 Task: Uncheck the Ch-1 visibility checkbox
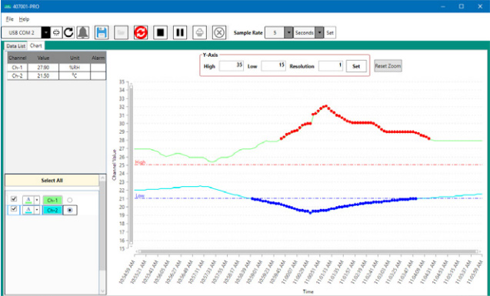point(14,199)
